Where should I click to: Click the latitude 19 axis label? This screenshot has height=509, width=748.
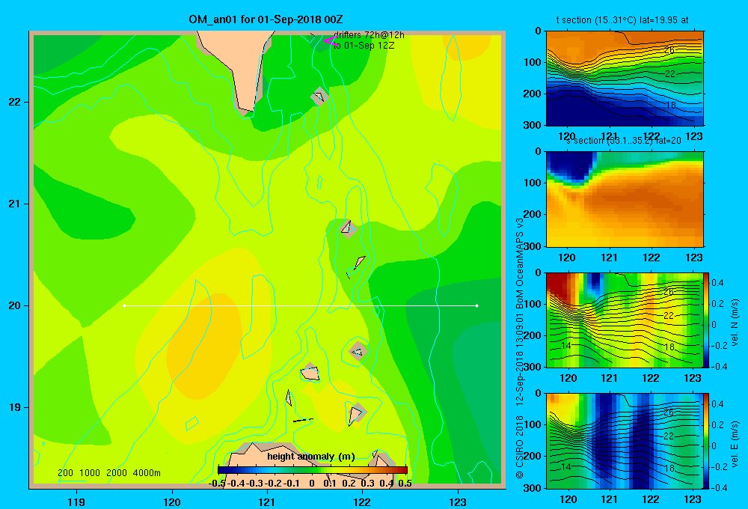click(x=15, y=407)
